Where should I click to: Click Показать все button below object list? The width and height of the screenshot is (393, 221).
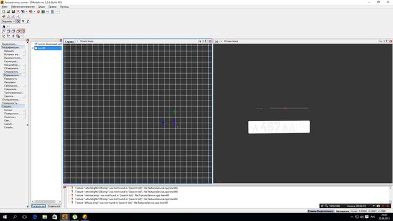[39, 206]
